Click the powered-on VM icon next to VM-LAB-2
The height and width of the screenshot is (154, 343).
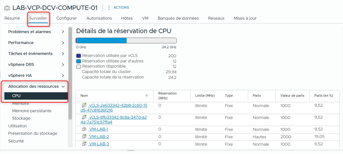click(84, 137)
